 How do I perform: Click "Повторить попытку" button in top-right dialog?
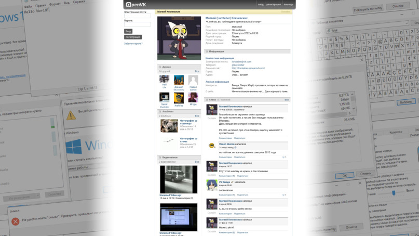coord(368,9)
